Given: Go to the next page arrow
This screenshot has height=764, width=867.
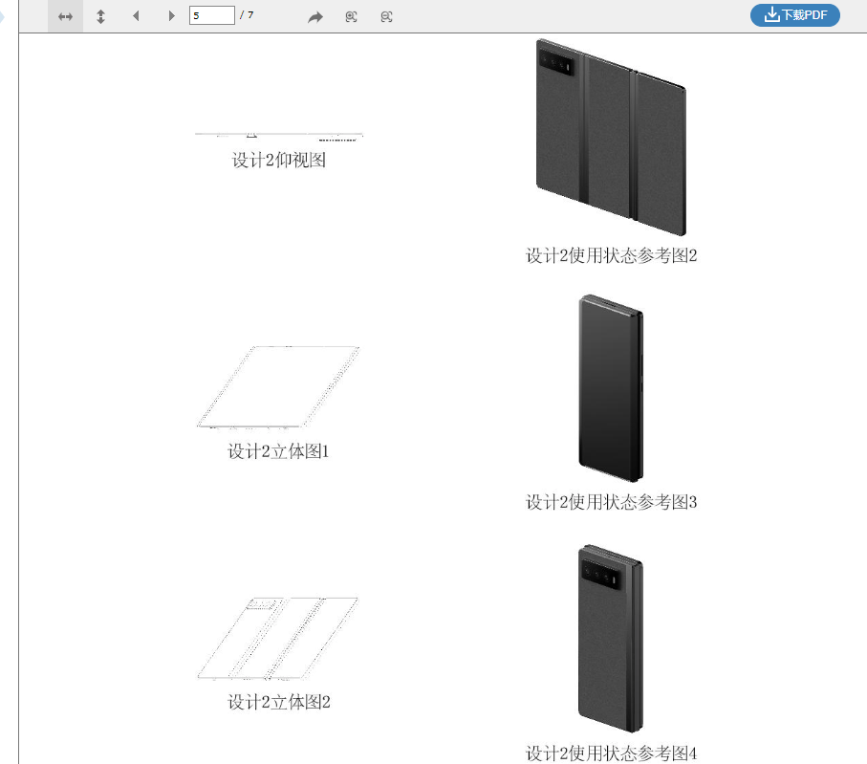Looking at the screenshot, I should point(171,15).
